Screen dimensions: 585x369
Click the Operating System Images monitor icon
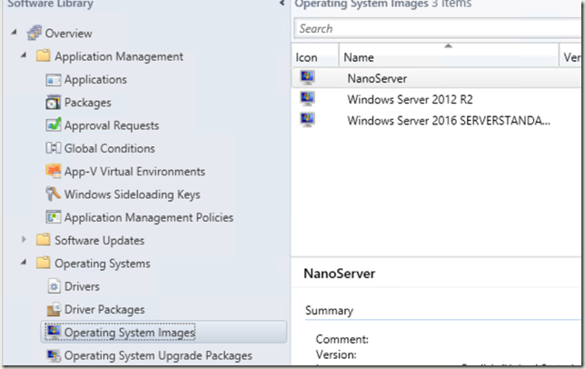tap(53, 332)
